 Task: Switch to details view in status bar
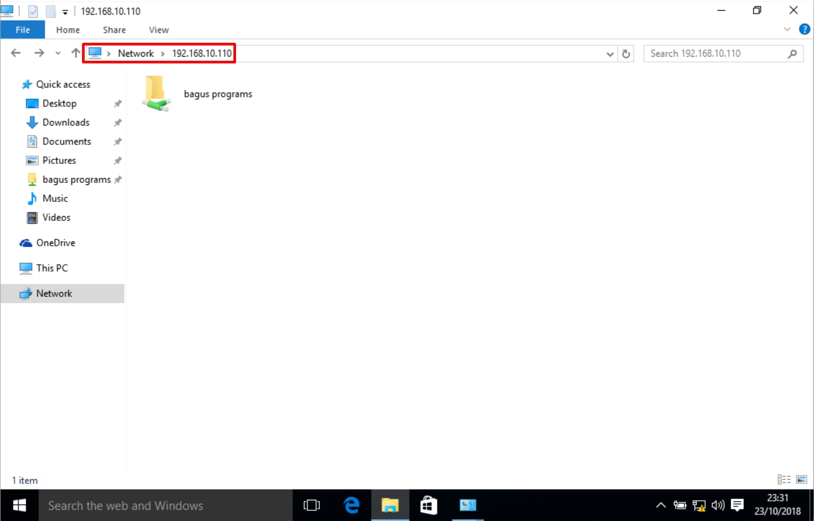point(784,479)
